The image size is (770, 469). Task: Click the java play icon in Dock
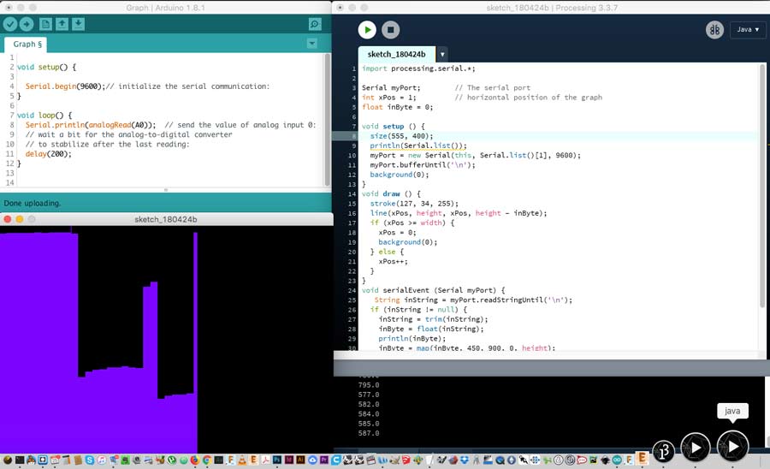coord(733,446)
